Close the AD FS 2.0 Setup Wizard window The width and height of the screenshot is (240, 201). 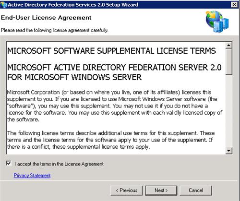point(234,4)
